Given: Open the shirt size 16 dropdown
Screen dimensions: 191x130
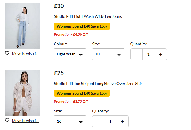Looking at the screenshot, I should (70, 121).
